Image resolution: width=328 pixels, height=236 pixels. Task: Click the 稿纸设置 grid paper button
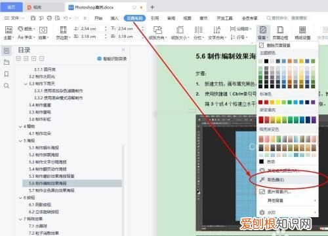(x=302, y=33)
